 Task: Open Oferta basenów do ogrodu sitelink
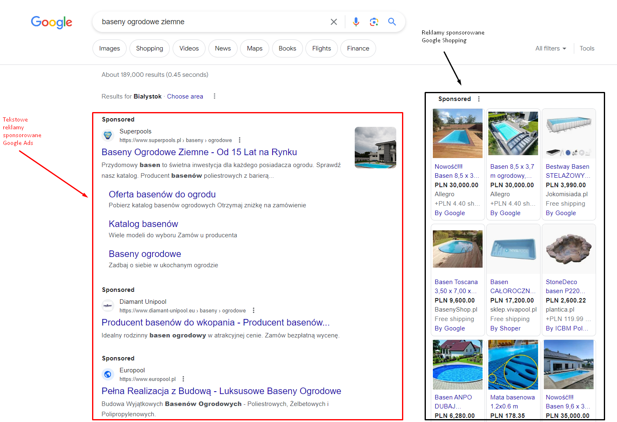click(162, 195)
